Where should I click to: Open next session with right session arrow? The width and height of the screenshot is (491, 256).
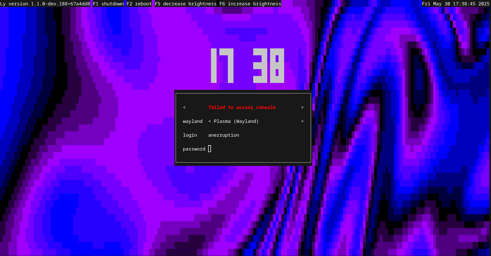(x=303, y=121)
